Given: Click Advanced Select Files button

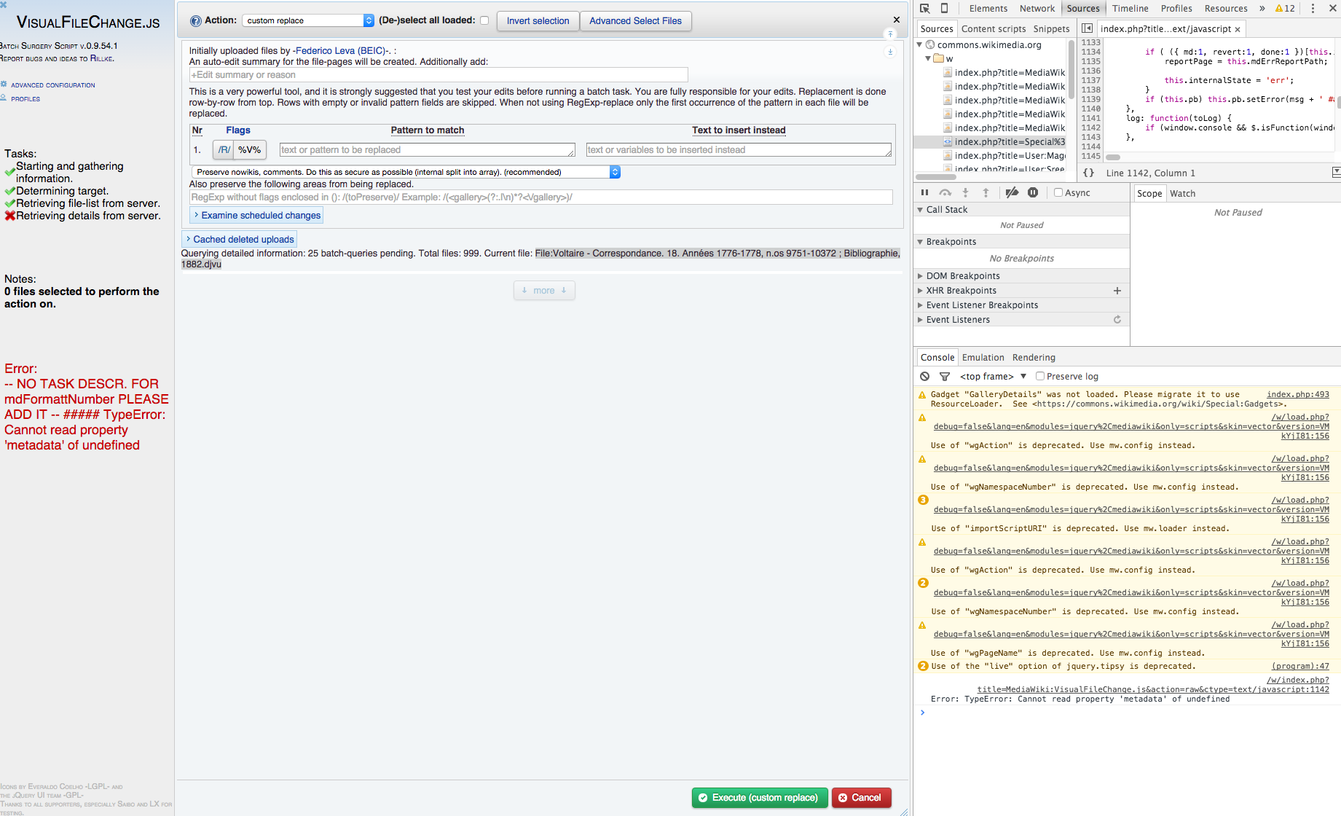Looking at the screenshot, I should click(x=635, y=21).
